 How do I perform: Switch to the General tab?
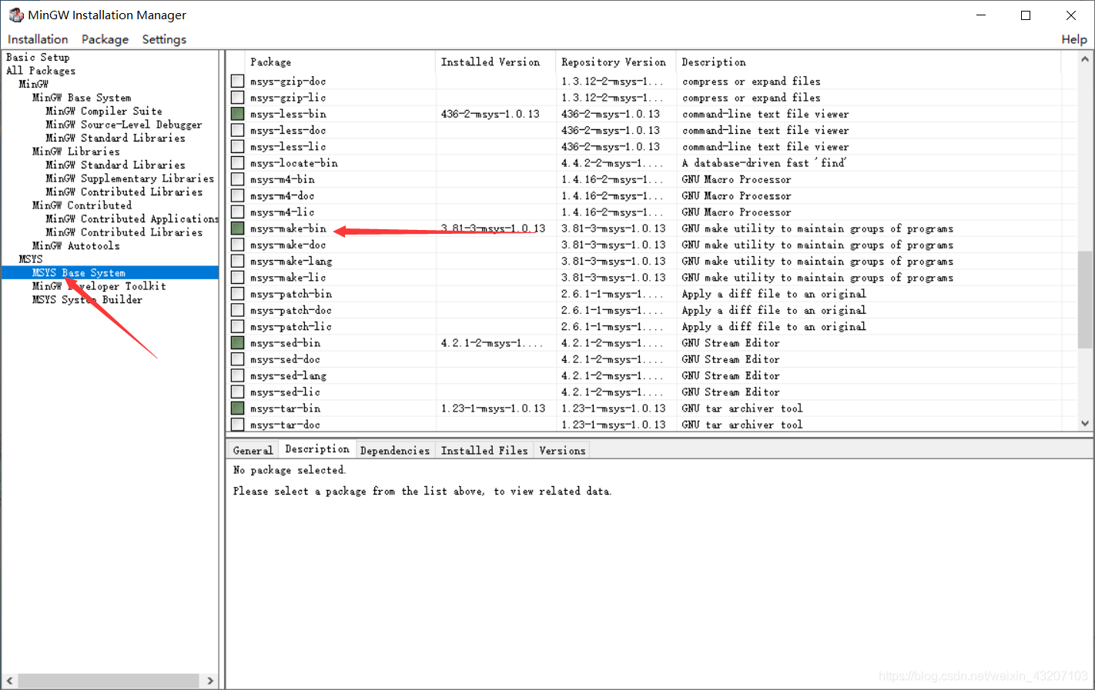click(x=253, y=451)
